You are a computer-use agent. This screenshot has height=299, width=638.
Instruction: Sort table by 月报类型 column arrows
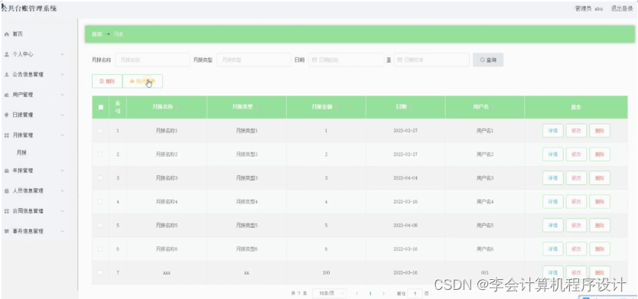point(257,107)
